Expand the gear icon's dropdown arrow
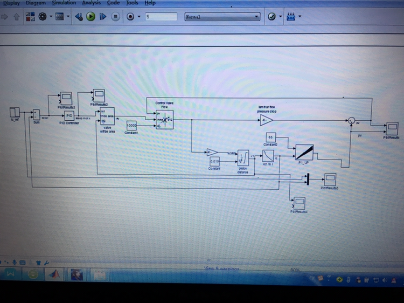Screen dimensions: 404x303 click(51, 17)
